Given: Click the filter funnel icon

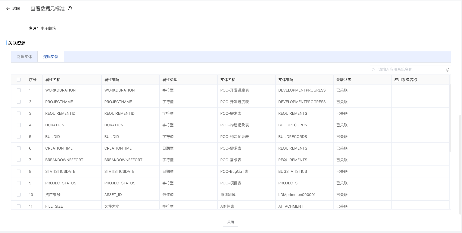Looking at the screenshot, I should coord(447,70).
